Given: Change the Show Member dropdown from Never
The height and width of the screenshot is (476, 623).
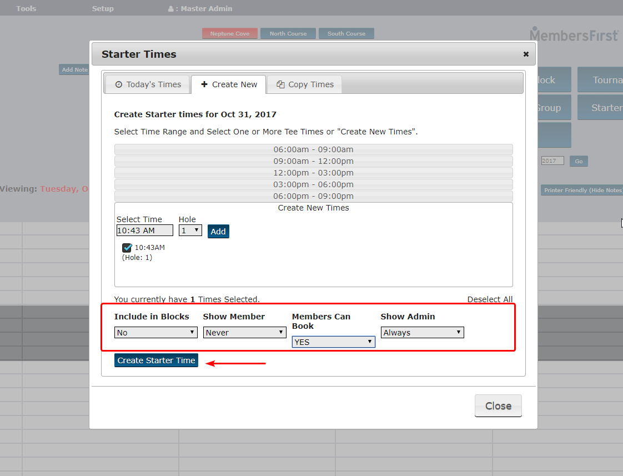Looking at the screenshot, I should tap(244, 332).
